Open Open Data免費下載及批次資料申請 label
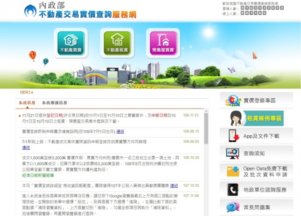Screen dimensions: 301x216 pos(265,171)
